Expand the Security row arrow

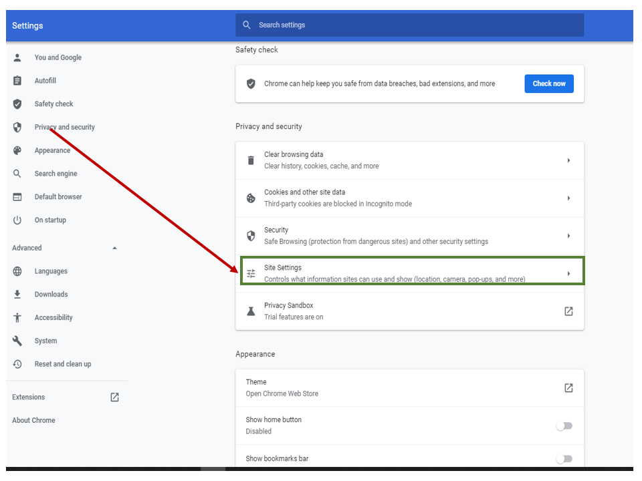pos(568,236)
